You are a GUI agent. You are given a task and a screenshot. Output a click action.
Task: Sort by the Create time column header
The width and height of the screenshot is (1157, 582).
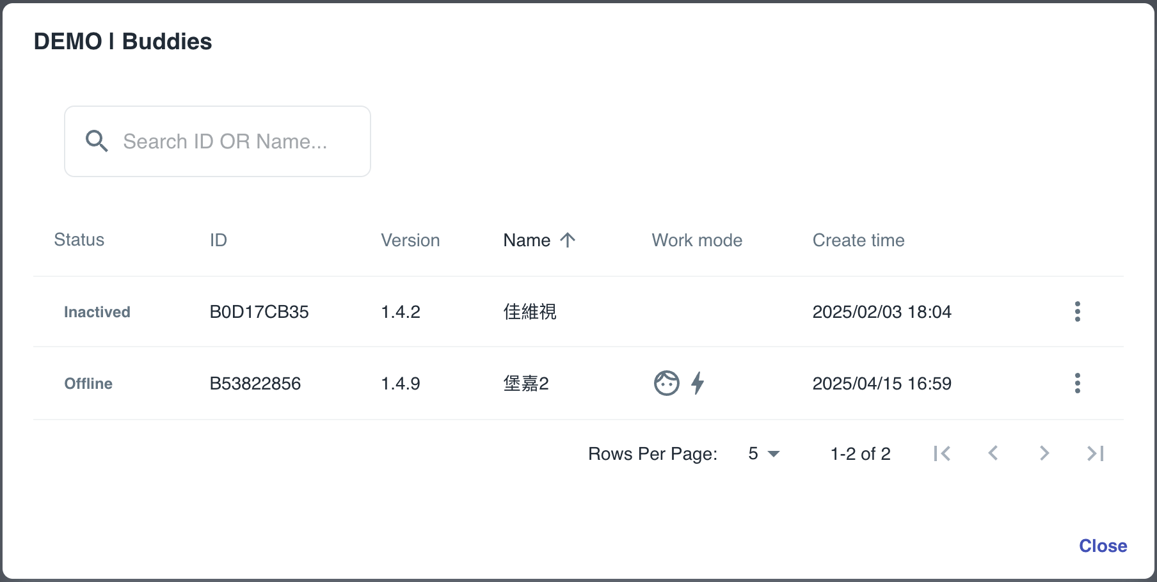click(858, 240)
